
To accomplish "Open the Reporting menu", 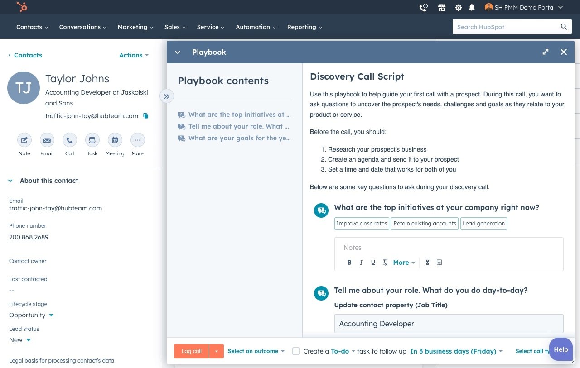I will (304, 27).
